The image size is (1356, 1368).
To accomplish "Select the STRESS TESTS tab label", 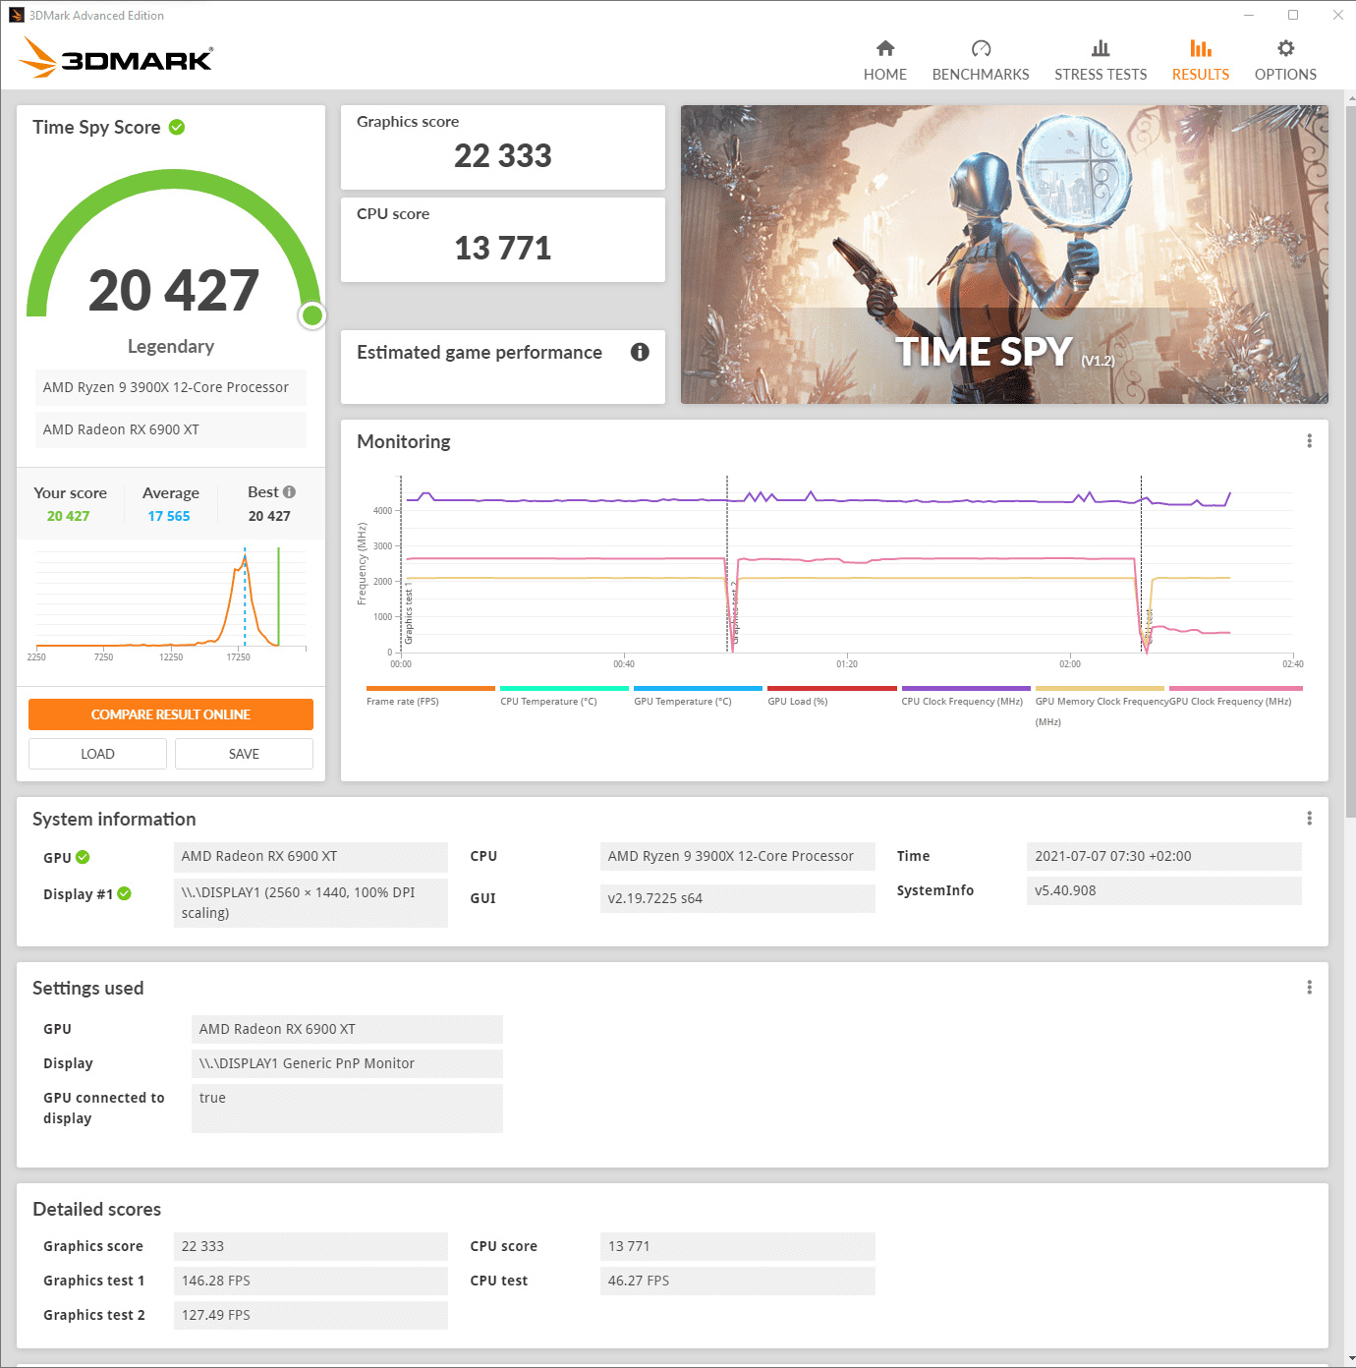I will 1101,75.
